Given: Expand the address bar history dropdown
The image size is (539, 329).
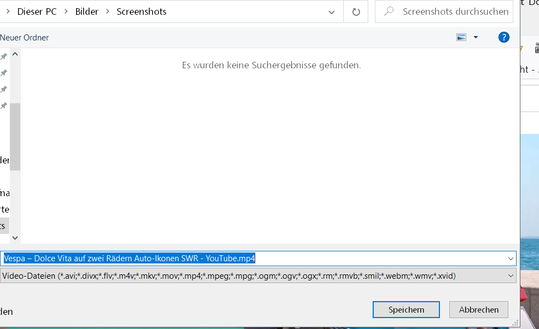Looking at the screenshot, I should click(x=332, y=11).
